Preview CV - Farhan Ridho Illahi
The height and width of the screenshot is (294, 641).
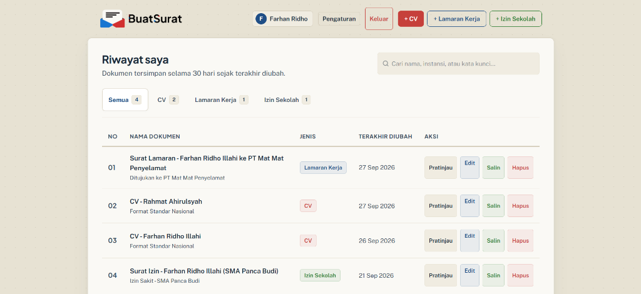click(x=441, y=240)
